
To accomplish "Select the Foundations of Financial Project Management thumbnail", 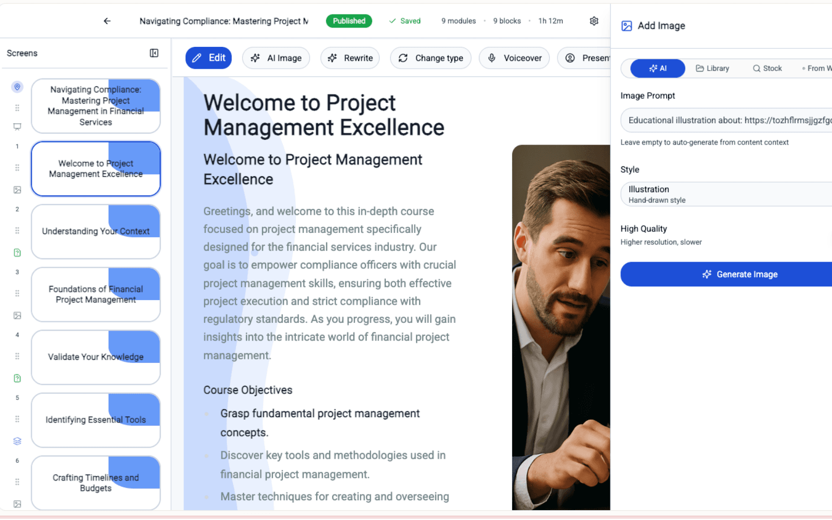I will coord(96,294).
